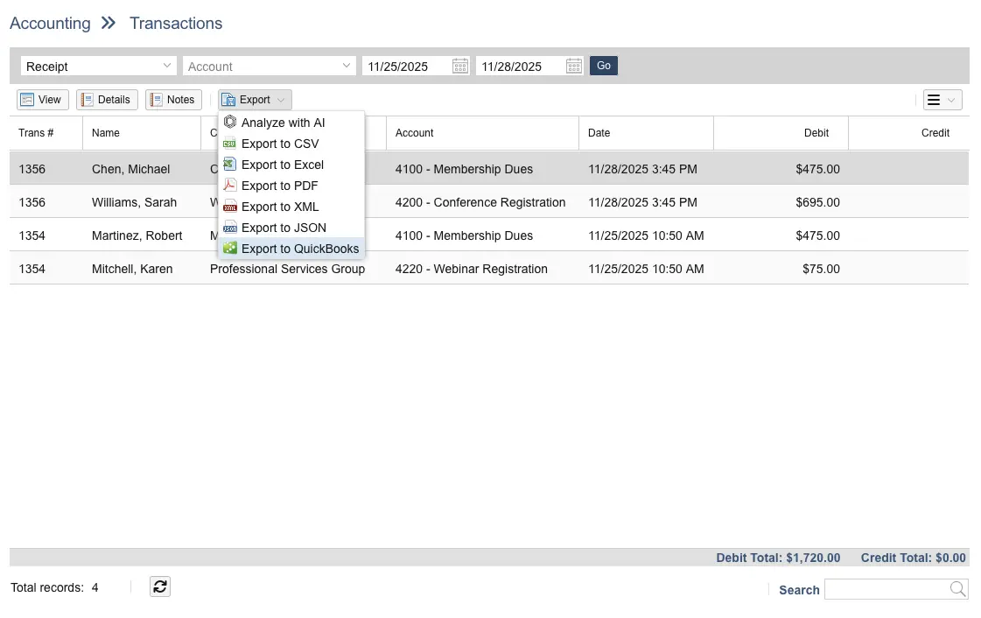Viewport: 981px width, 618px height.
Task: Click the search magnifier icon
Action: click(x=957, y=588)
